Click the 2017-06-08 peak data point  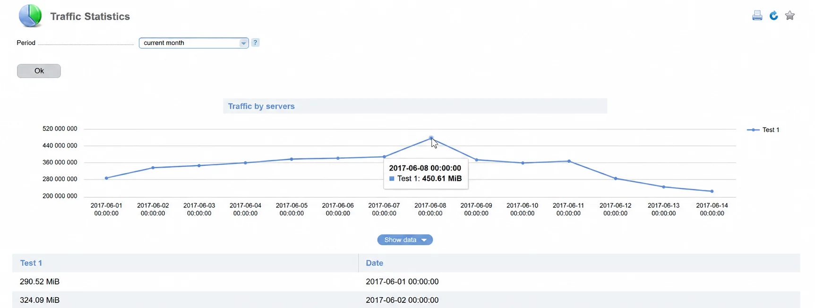coord(431,138)
